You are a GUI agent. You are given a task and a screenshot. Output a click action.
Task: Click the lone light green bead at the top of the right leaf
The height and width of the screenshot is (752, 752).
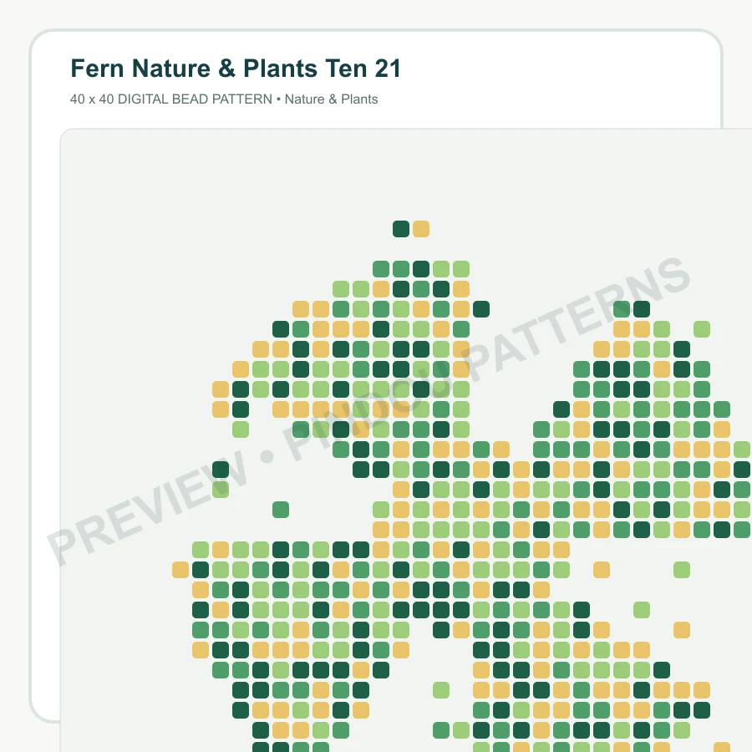(702, 329)
